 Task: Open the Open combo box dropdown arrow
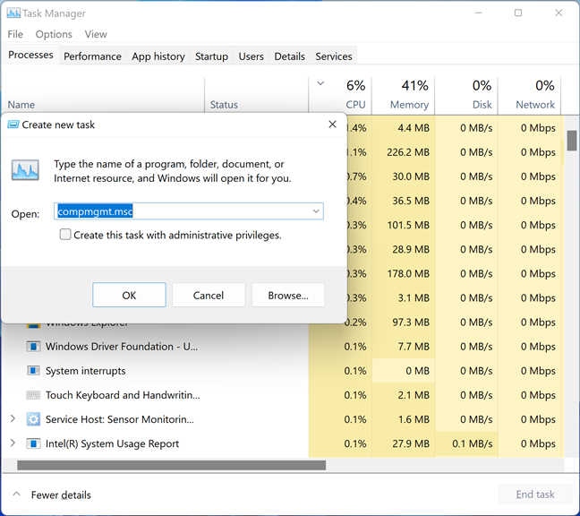[316, 211]
